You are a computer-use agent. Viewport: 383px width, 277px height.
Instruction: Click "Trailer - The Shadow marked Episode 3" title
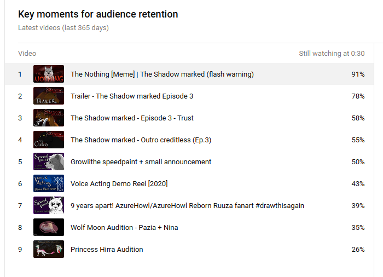132,96
